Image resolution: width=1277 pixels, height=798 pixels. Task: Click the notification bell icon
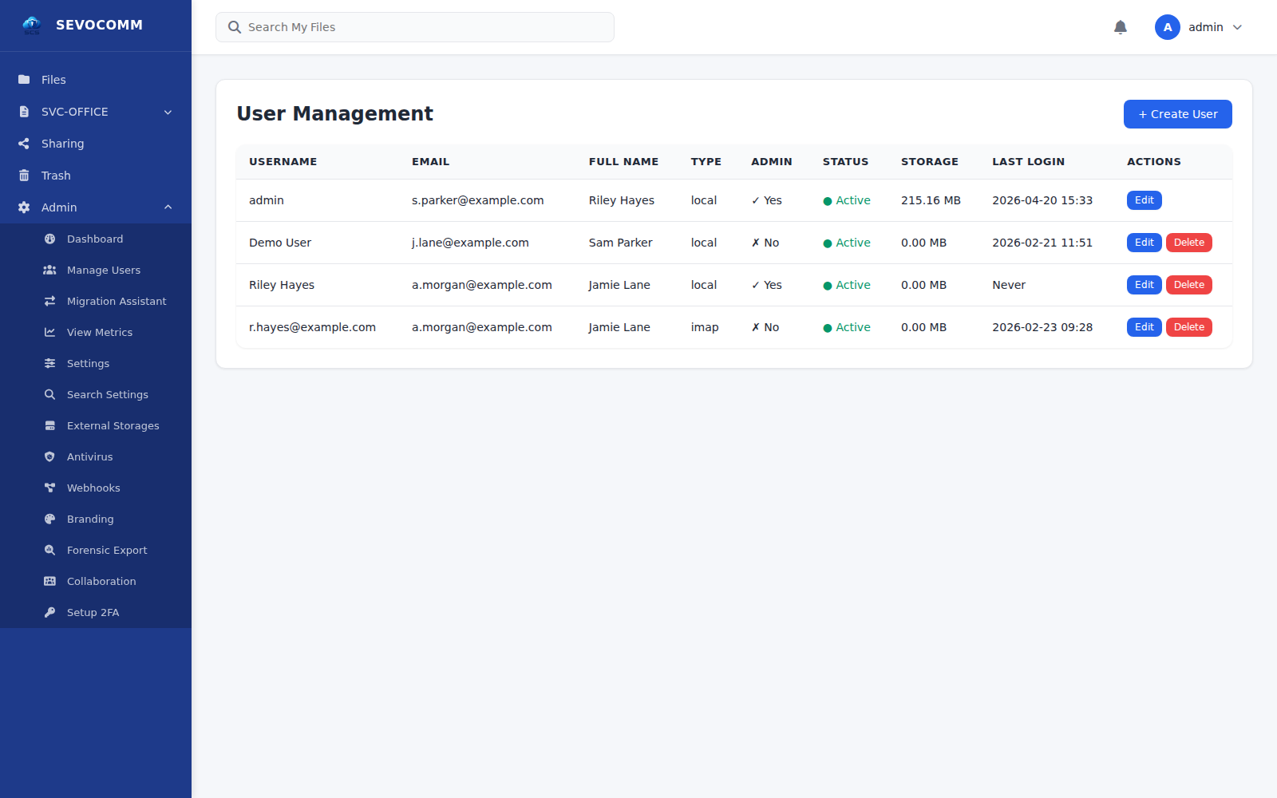tap(1121, 26)
